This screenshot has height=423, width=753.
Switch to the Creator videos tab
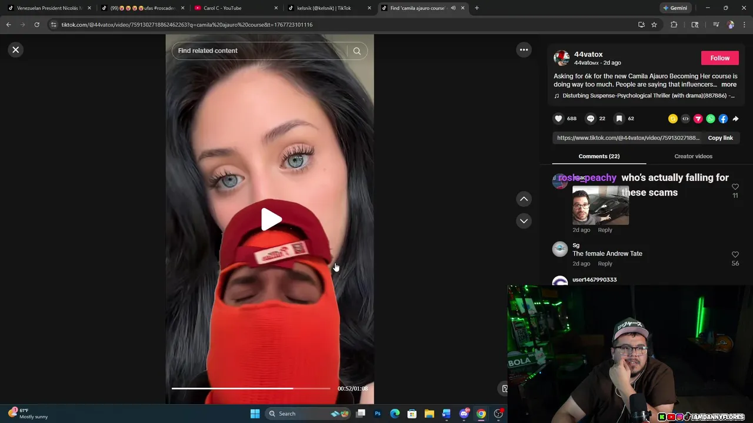coord(693,156)
